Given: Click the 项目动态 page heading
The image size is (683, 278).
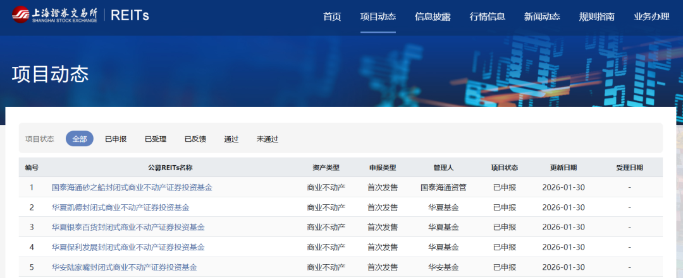Looking at the screenshot, I should click(x=50, y=74).
